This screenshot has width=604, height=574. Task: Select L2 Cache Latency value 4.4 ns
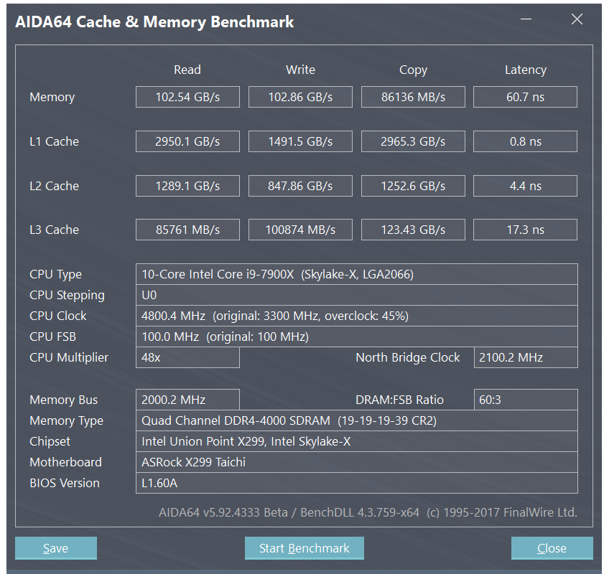tap(526, 186)
